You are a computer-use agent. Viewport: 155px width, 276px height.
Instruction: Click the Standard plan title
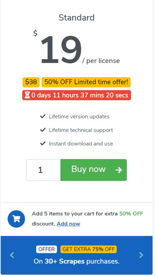point(76,18)
